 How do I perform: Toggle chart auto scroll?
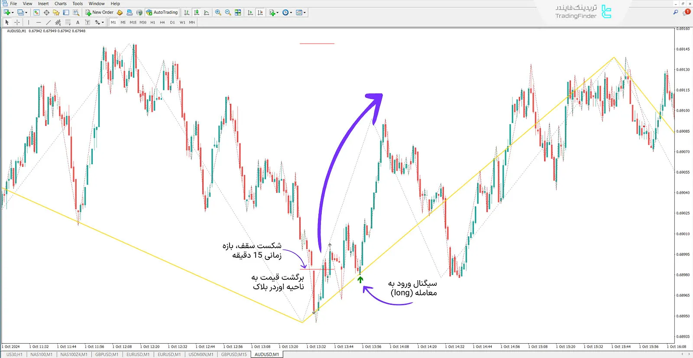coord(250,13)
